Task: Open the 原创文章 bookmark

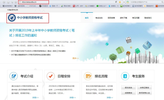Action: pos(66,6)
